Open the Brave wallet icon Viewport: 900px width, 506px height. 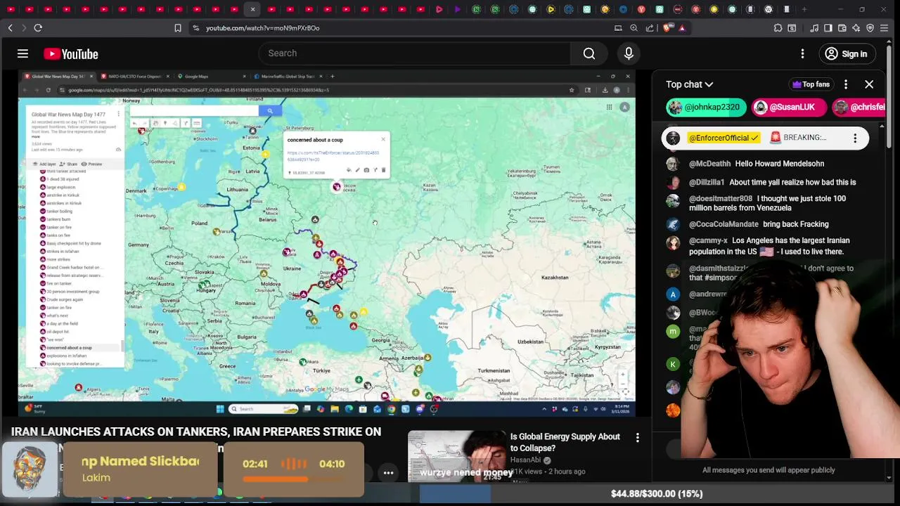(x=842, y=28)
